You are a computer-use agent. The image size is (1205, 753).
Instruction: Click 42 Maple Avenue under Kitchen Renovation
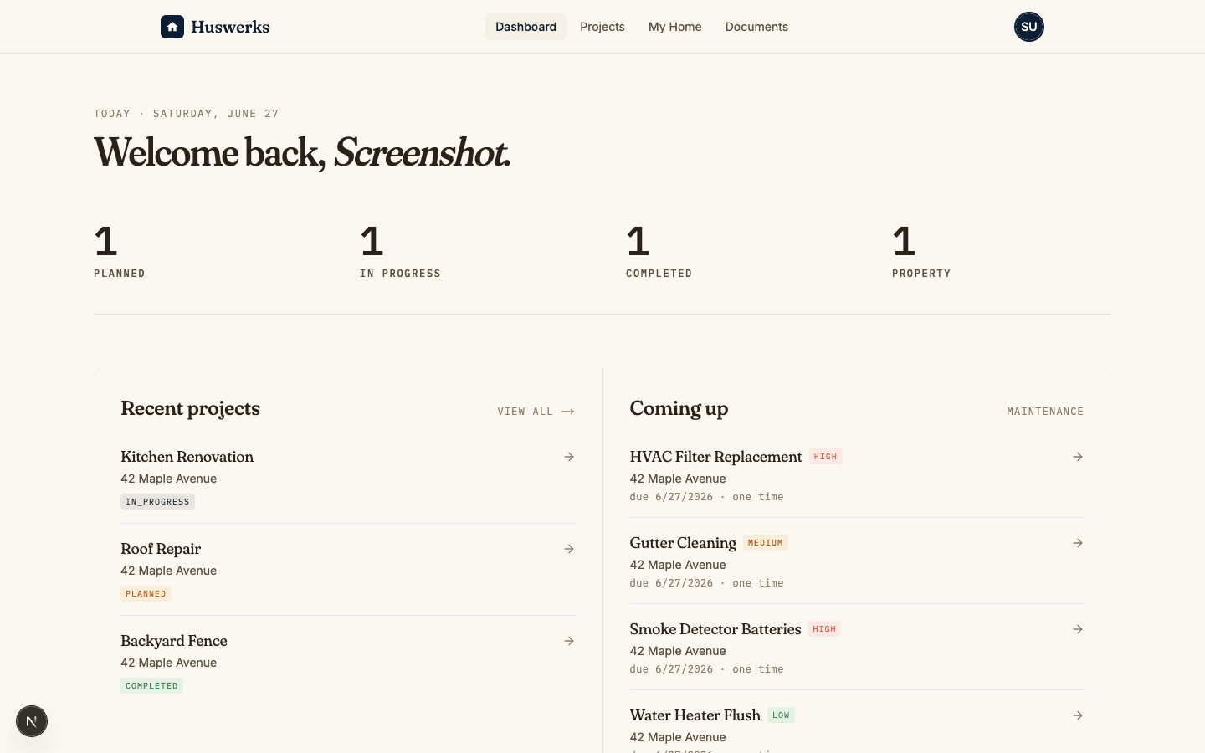168,479
